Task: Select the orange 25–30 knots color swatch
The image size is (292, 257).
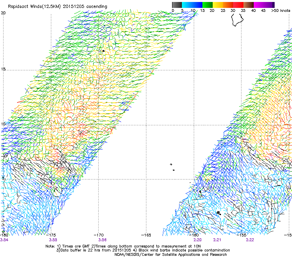Action: pyautogui.click(x=228, y=5)
